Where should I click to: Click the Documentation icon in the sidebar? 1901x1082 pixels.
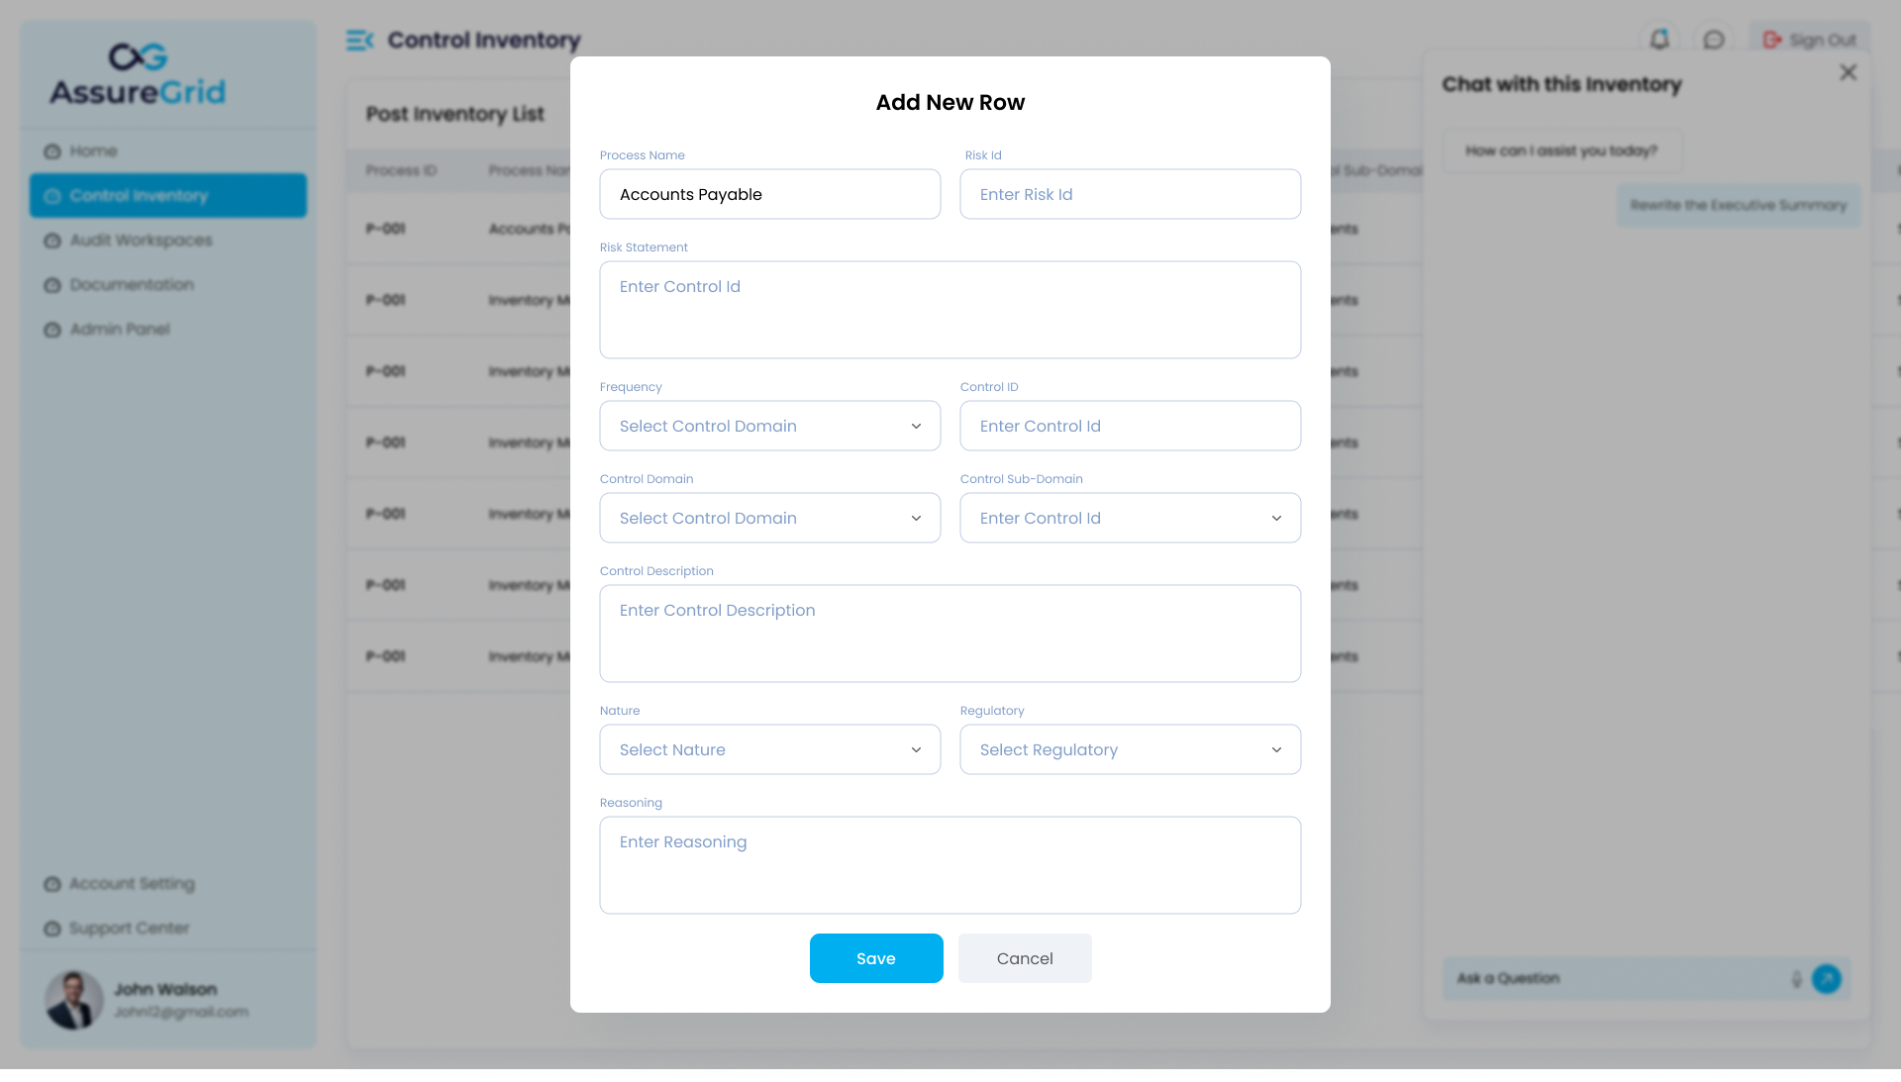click(x=53, y=284)
